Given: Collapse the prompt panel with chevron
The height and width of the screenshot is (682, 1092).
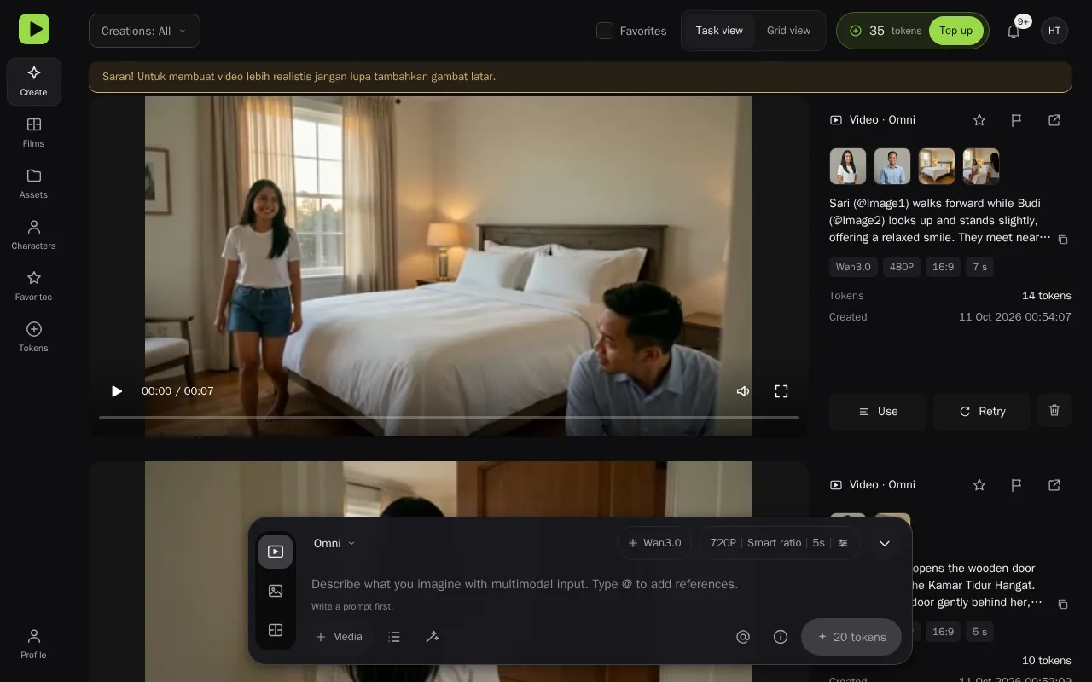Looking at the screenshot, I should (x=885, y=543).
